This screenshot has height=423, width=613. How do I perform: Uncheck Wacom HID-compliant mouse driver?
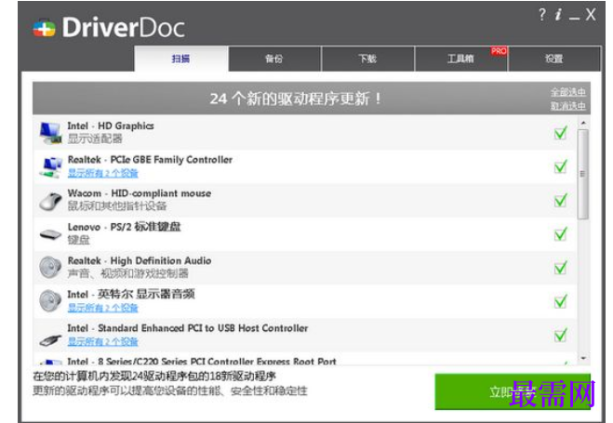[561, 201]
